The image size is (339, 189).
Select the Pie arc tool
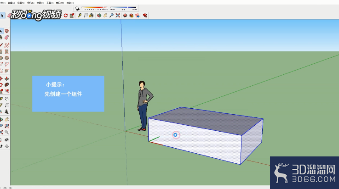tap(7, 71)
